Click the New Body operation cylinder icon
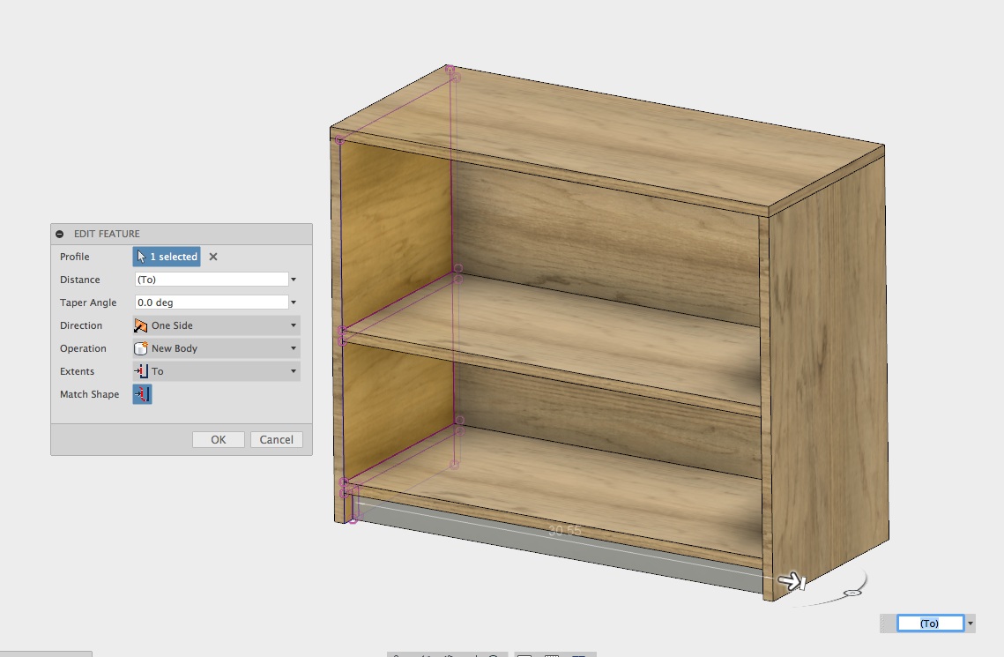This screenshot has height=657, width=1004. click(x=141, y=348)
